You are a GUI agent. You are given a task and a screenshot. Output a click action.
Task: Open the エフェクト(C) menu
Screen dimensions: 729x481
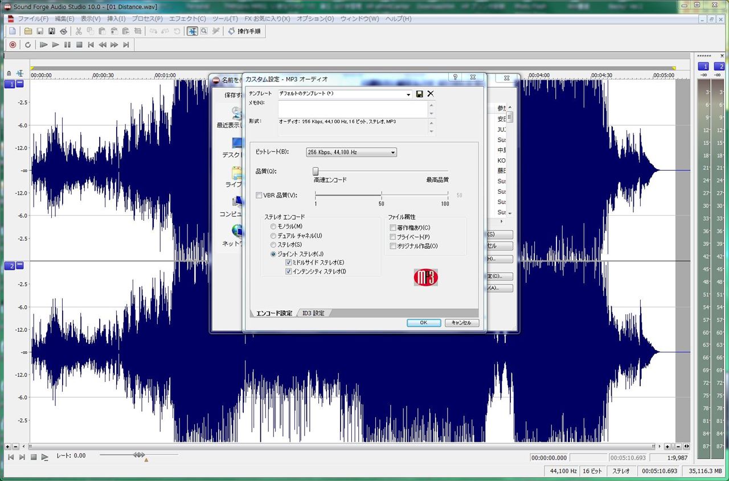click(188, 19)
